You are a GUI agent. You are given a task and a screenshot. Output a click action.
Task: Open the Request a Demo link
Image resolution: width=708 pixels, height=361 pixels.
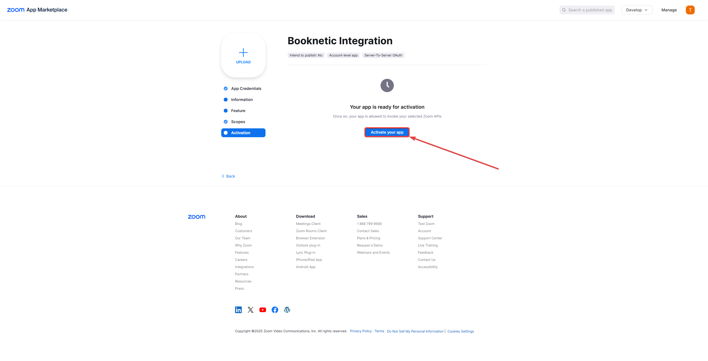click(370, 245)
